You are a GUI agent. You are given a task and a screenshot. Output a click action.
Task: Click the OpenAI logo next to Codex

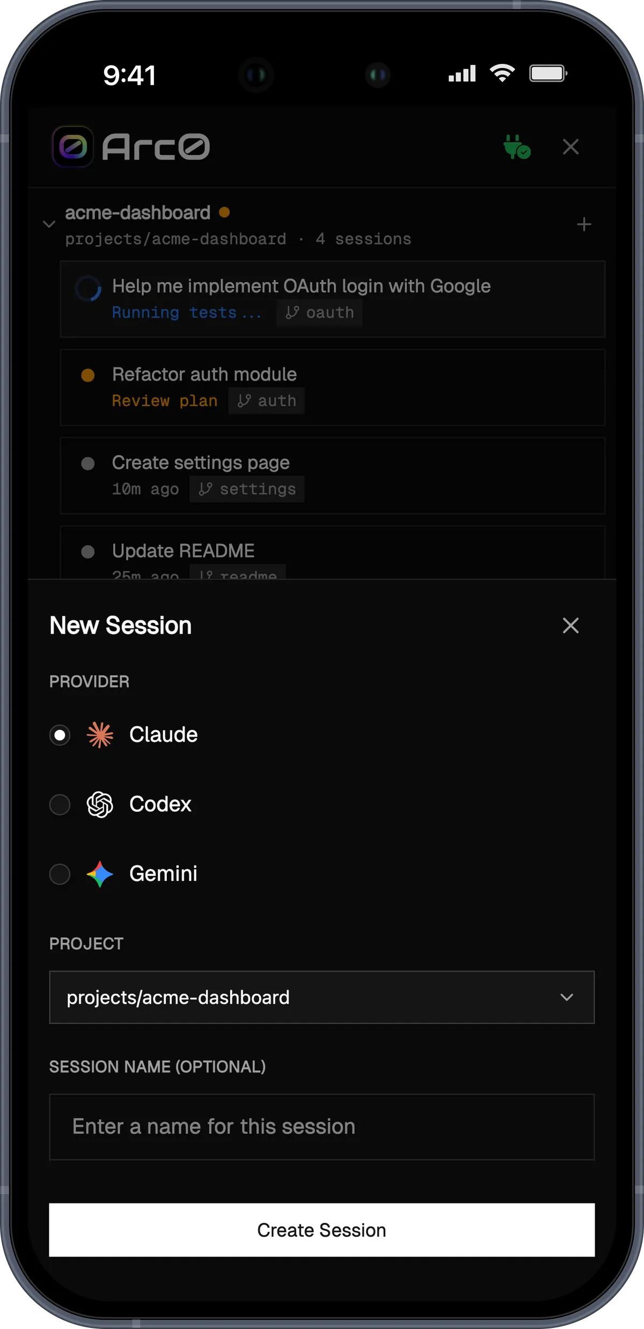click(x=100, y=804)
